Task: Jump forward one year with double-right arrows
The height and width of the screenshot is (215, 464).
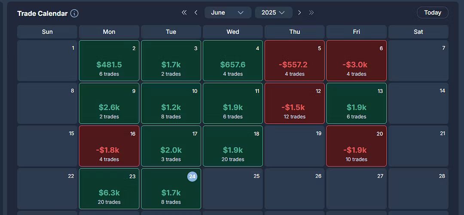Action: tap(311, 12)
